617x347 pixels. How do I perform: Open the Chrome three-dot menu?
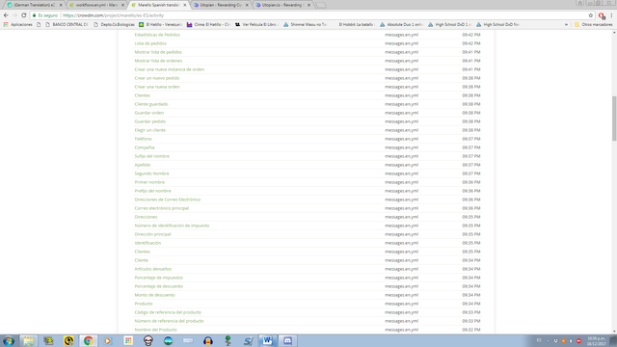pyautogui.click(x=611, y=15)
